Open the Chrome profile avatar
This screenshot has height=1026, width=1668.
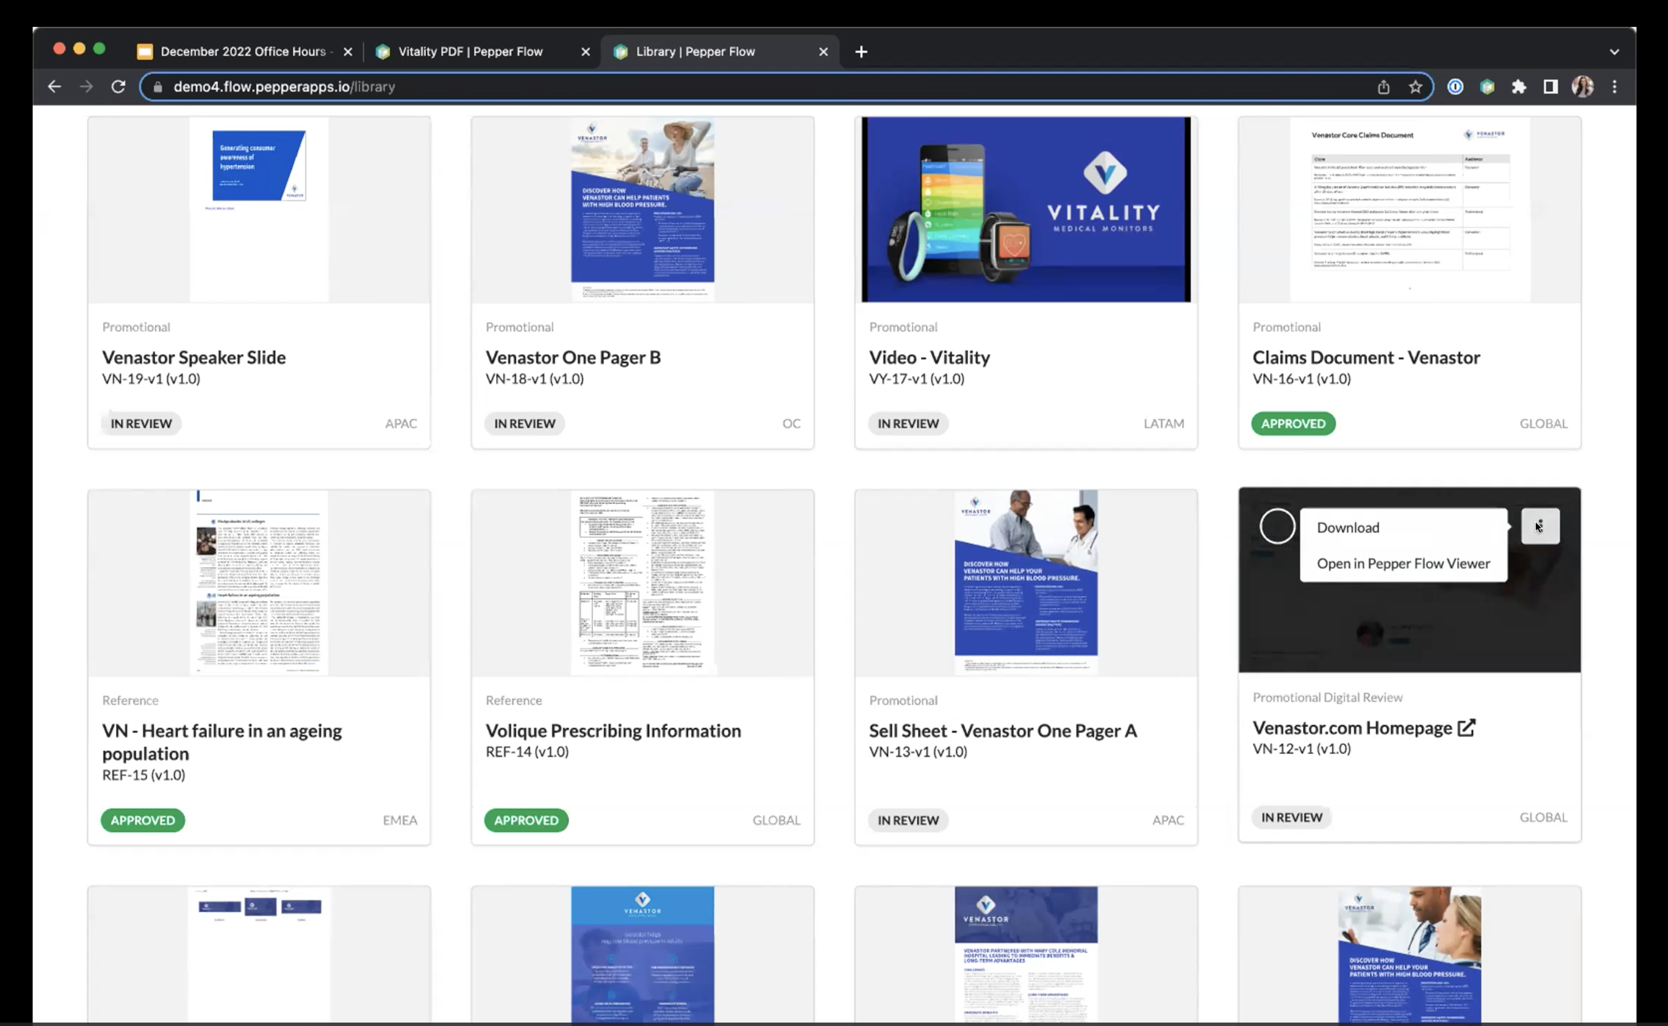pos(1583,87)
